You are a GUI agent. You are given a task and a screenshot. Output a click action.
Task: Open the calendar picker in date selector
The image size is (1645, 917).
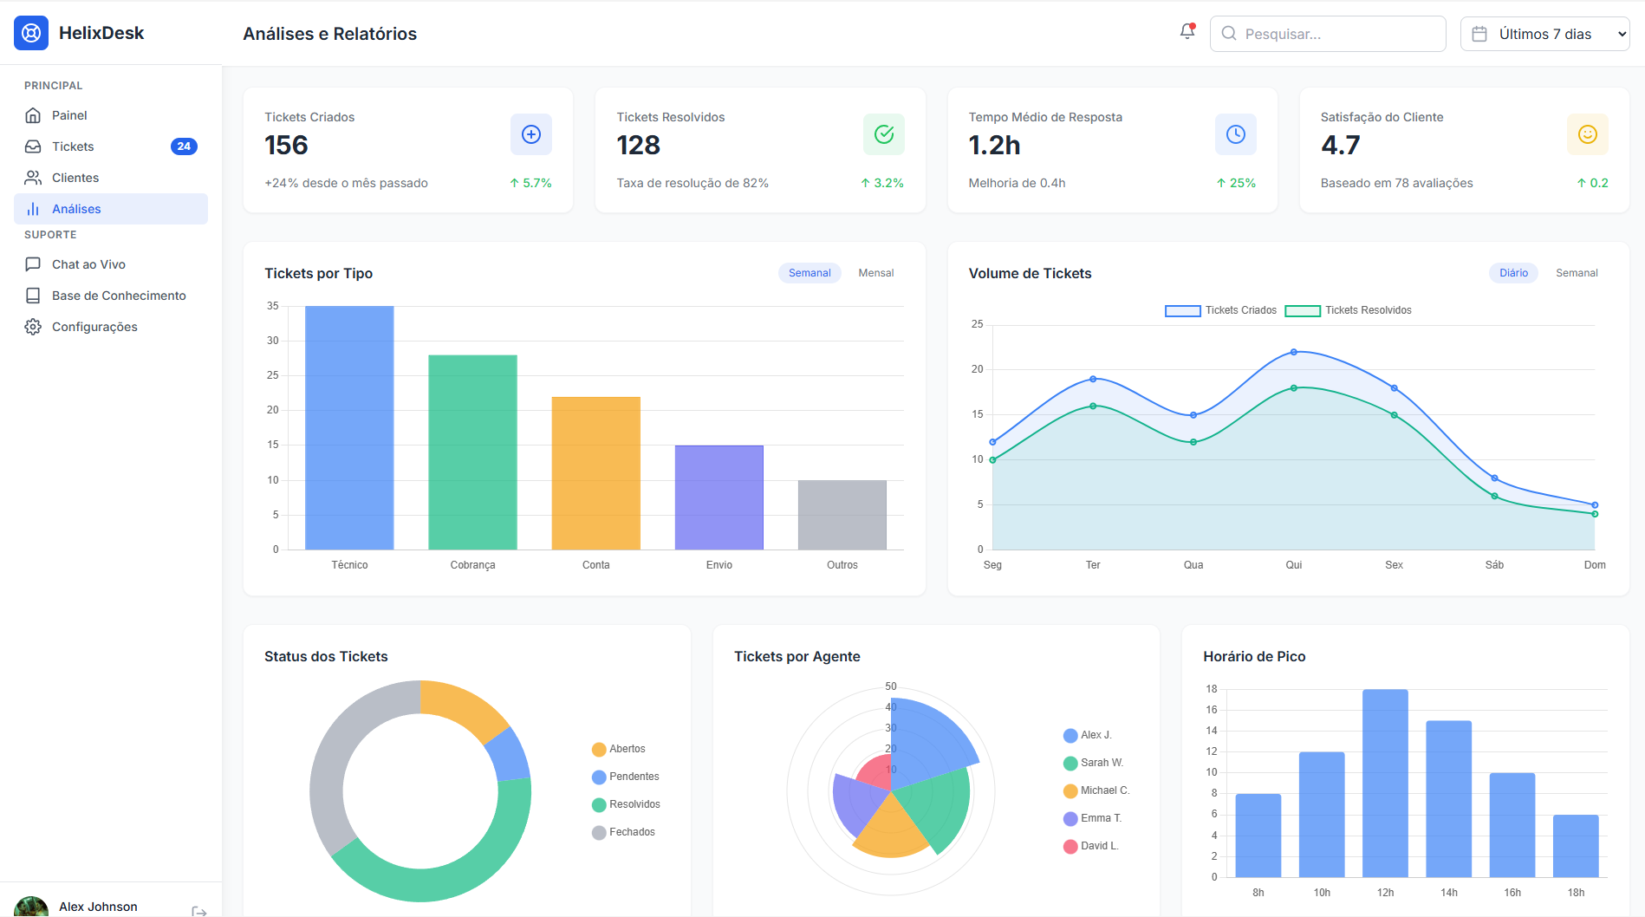click(1478, 33)
